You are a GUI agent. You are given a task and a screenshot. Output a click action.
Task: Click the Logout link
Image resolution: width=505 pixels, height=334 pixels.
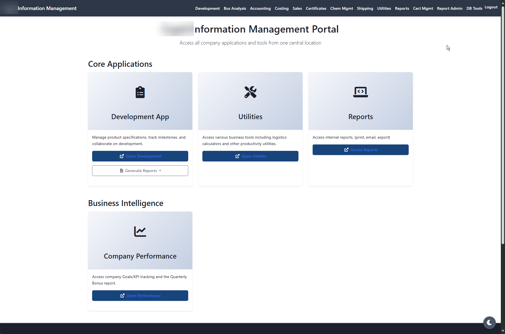tap(491, 7)
